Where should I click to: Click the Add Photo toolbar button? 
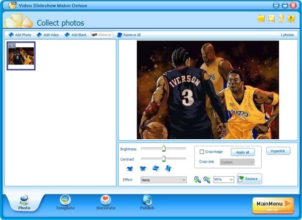point(20,35)
